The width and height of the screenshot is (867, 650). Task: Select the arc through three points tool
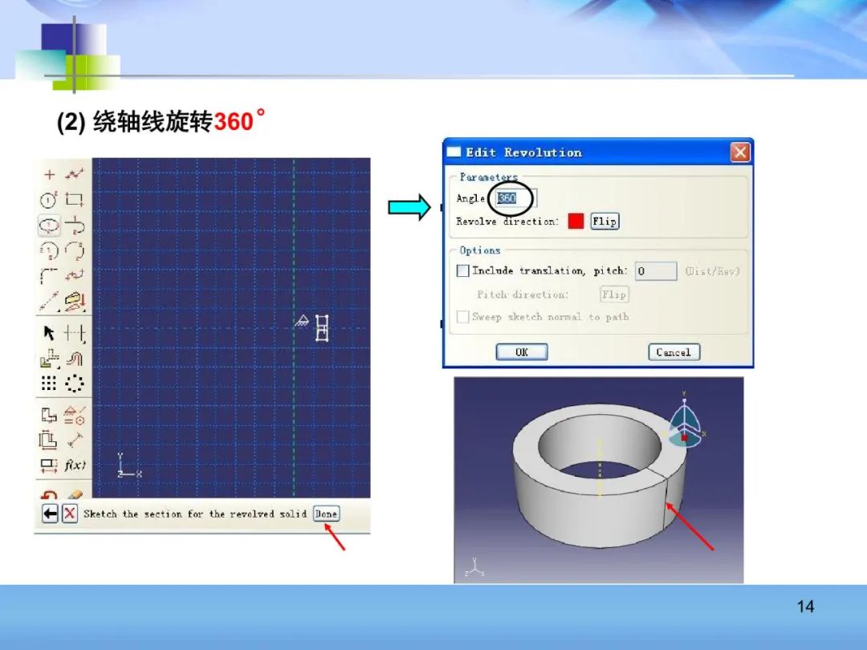(75, 250)
